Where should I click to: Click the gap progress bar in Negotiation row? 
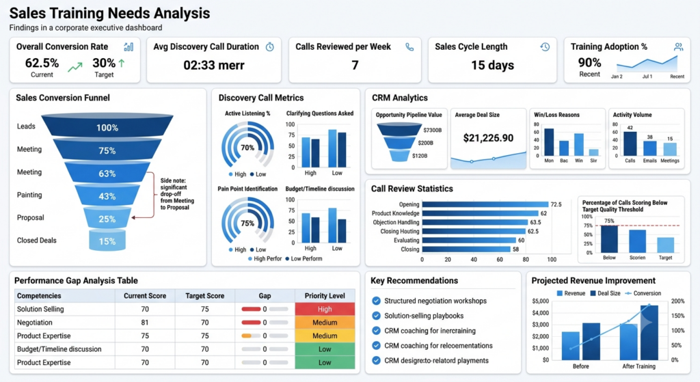265,322
